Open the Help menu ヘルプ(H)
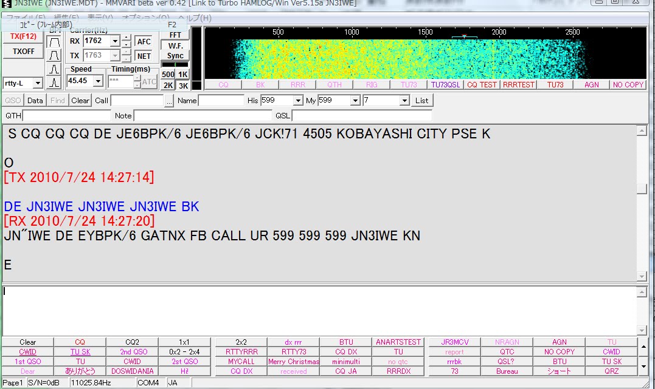 pos(195,18)
